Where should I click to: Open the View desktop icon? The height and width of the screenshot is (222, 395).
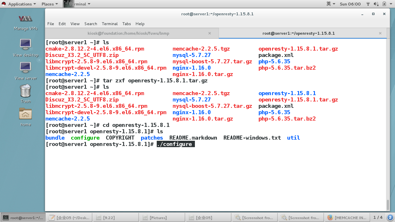coord(25,48)
